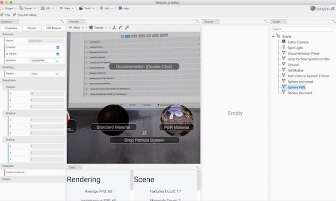Image resolution: width=336 pixels, height=201 pixels.
Task: Click the Scene root icon in graph
Action: point(278,36)
